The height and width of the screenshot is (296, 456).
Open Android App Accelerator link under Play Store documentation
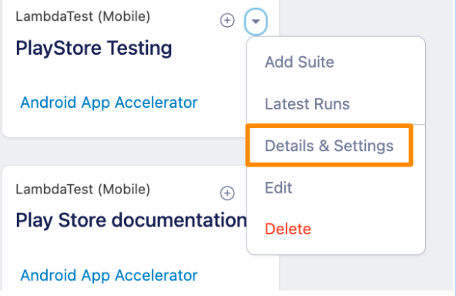(x=109, y=275)
